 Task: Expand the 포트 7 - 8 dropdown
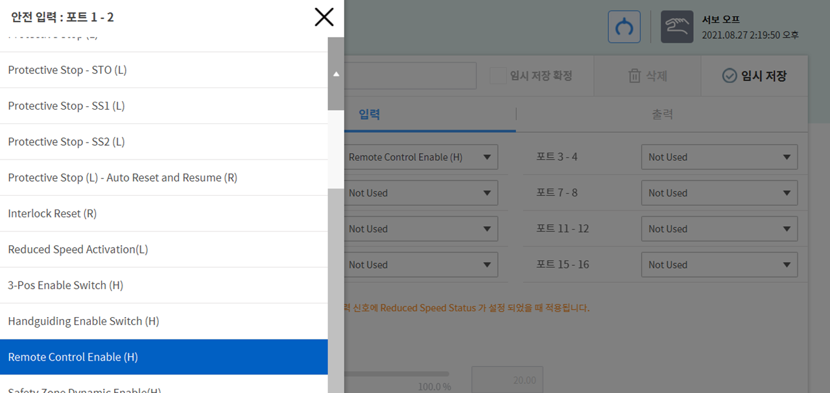[719, 193]
